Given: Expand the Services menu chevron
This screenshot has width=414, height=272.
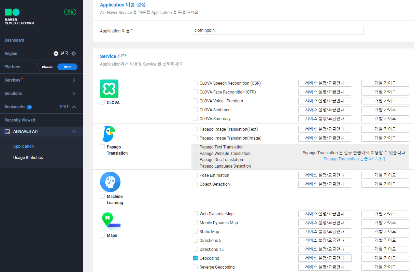Looking at the screenshot, I should click(74, 80).
